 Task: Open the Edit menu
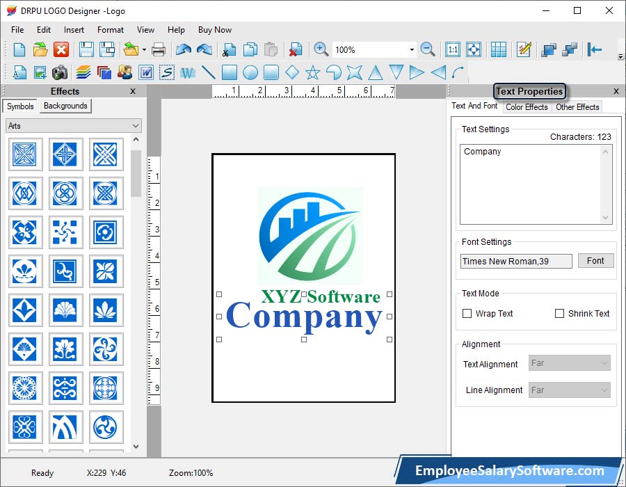point(44,30)
